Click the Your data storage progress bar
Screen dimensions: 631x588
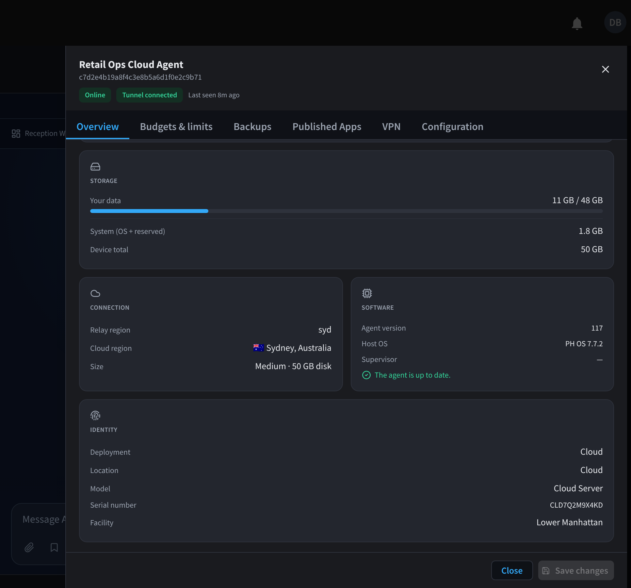[346, 211]
